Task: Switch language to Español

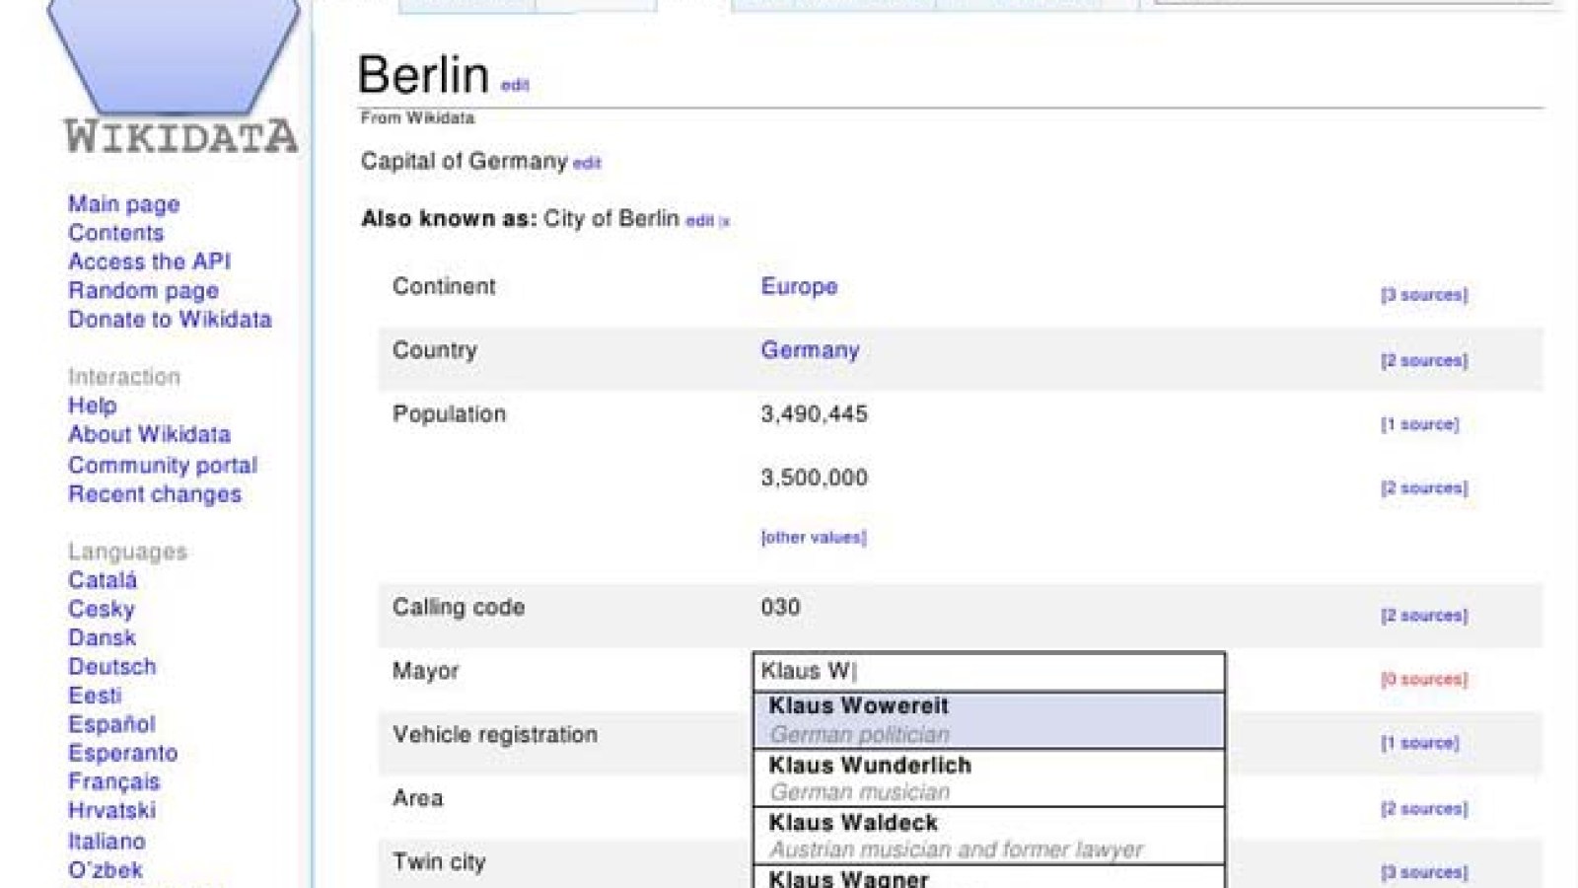Action: coord(111,724)
